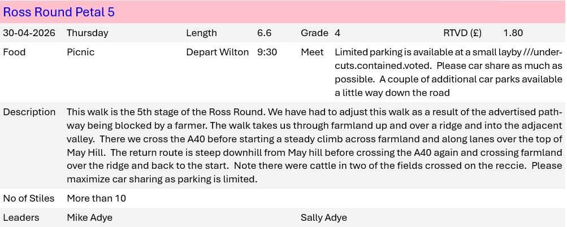
Task: Click the Food label
Action: [x=14, y=52]
